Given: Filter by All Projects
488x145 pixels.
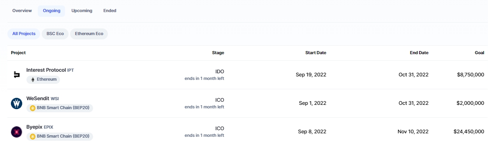Looking at the screenshot, I should click(24, 34).
